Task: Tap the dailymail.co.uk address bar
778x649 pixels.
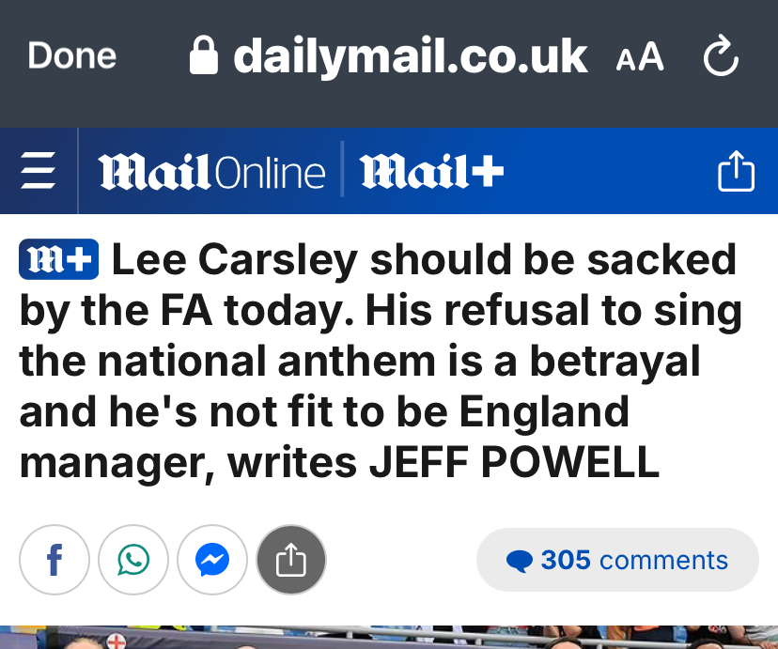Action: (x=388, y=56)
